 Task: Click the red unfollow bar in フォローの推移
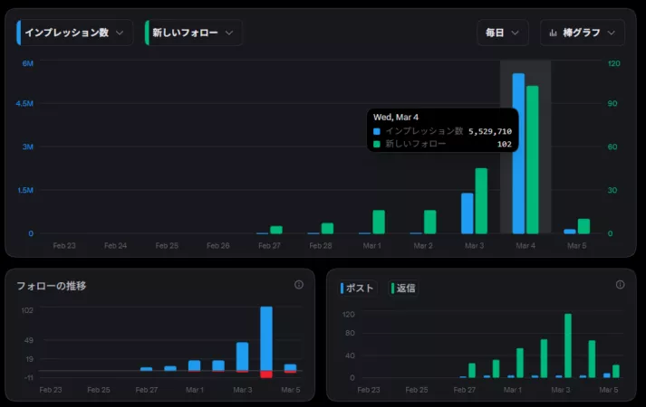point(266,374)
